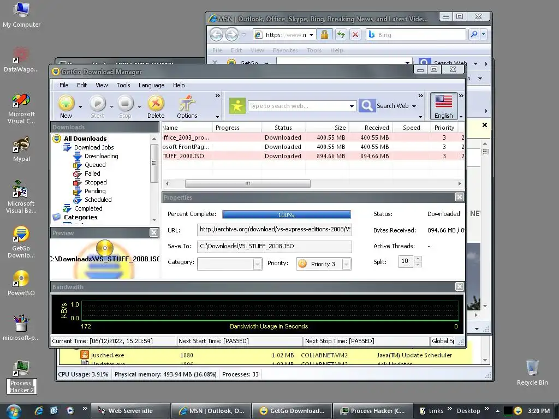Sort by the Priority column header

pyautogui.click(x=444, y=128)
